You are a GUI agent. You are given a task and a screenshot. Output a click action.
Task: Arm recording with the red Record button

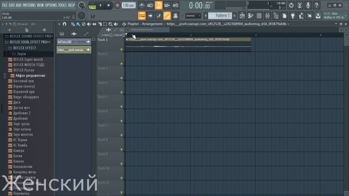(x=117, y=5)
